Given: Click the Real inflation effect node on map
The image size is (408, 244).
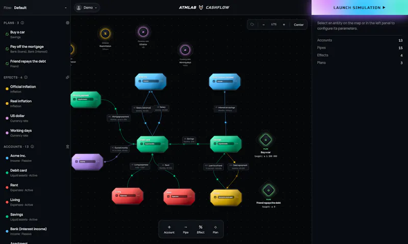Looking at the screenshot, I should [x=106, y=34].
